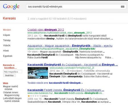Open the on-screen keyboard icon in search box

[123, 7]
